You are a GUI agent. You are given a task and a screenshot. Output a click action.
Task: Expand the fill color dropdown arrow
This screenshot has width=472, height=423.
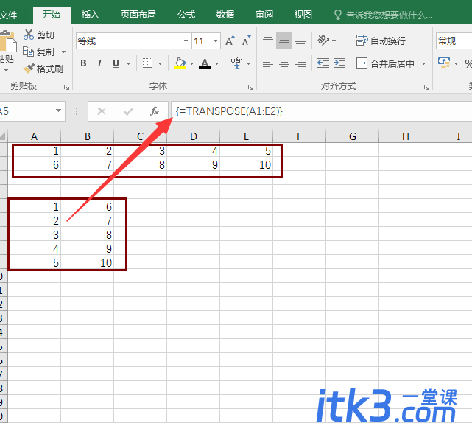191,63
